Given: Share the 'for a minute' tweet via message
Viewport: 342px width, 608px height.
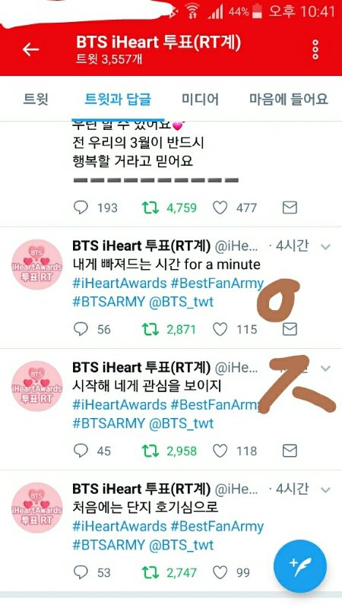Looking at the screenshot, I should pyautogui.click(x=290, y=329).
